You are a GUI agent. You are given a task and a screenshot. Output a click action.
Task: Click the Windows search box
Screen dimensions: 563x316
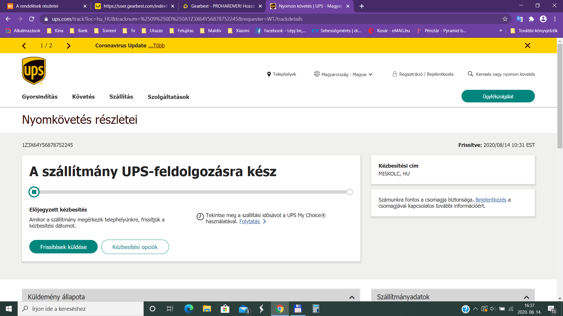point(81,309)
